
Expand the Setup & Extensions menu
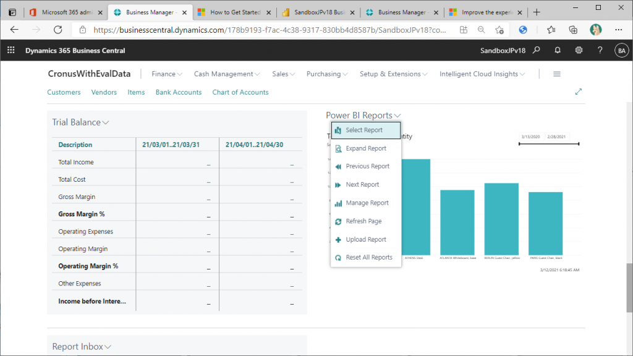click(x=394, y=74)
